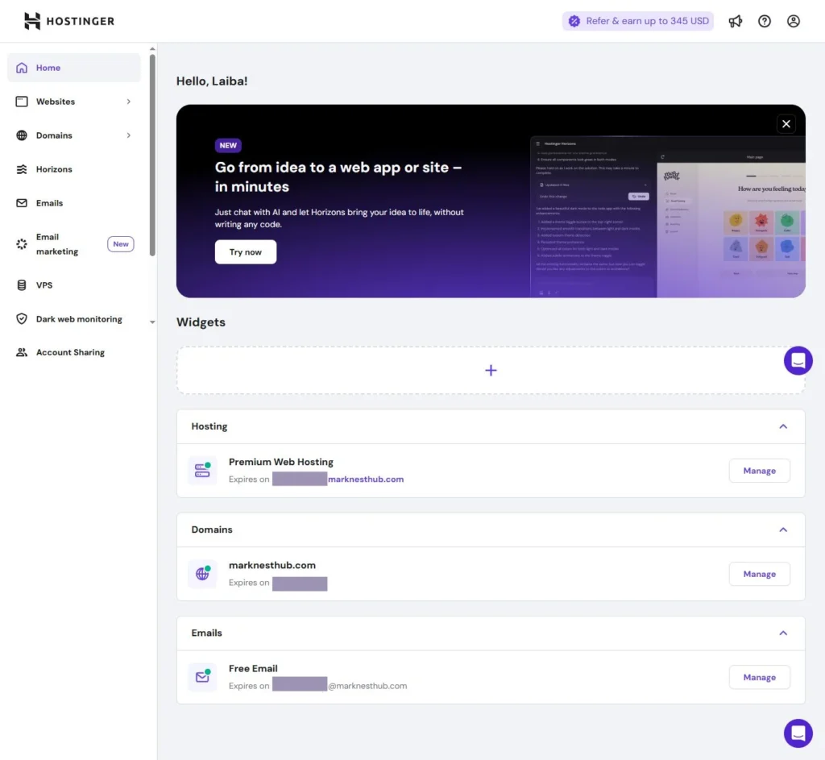Image resolution: width=825 pixels, height=760 pixels.
Task: Click the Dark web monitoring shield icon
Action: (22, 319)
